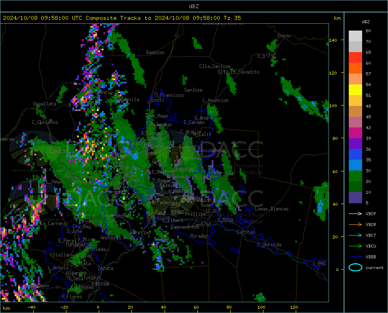The image size is (388, 313).
Task: Click the V_Flores place label
Action: 72,297
